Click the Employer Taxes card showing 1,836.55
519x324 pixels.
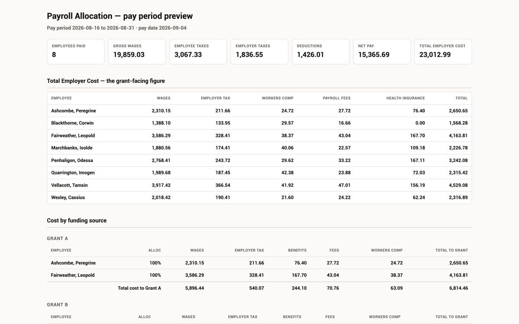click(x=259, y=52)
